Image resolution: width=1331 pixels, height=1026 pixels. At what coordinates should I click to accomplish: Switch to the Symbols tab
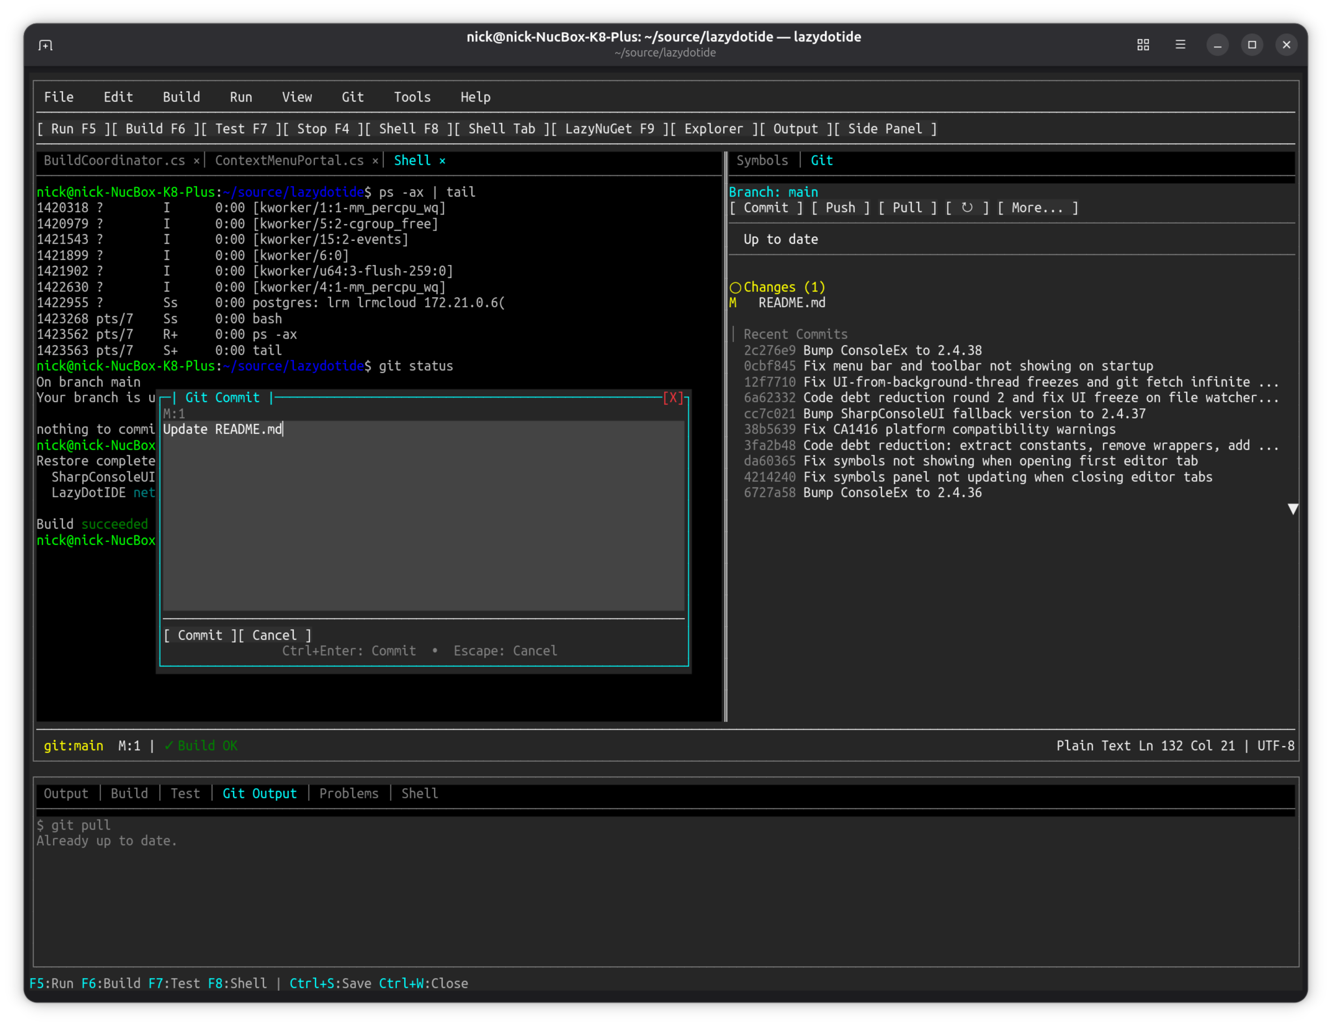[762, 160]
